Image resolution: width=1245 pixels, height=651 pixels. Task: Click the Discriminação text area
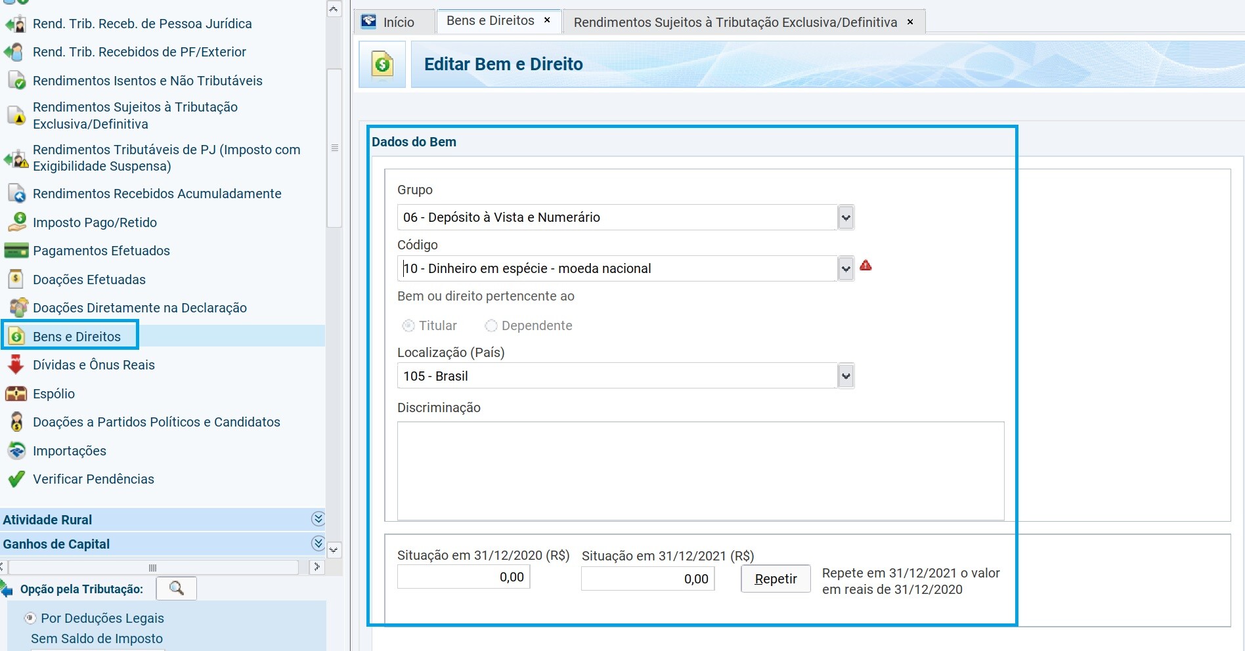(x=700, y=471)
